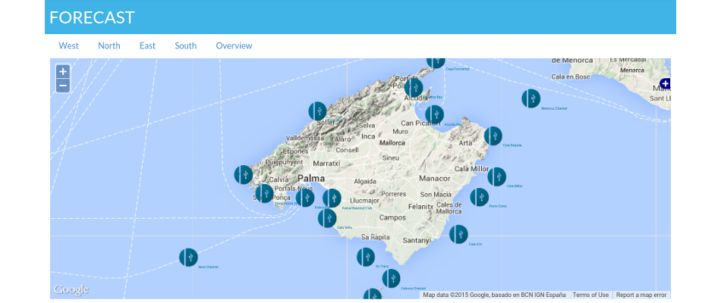Open the Arenal Nautical Club forecast marker
721x303 pixels.
332,198
